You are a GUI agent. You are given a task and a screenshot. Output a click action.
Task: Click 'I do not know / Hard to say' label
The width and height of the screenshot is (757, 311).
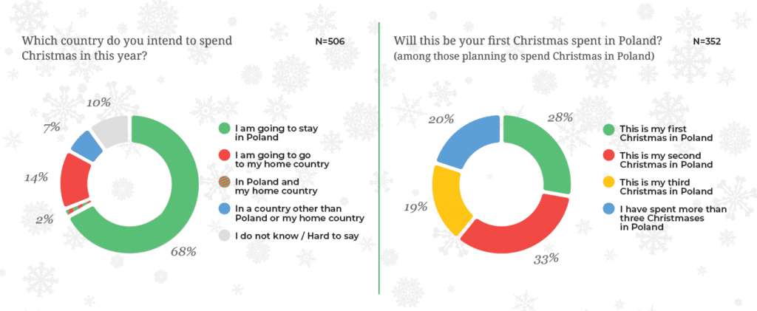click(297, 236)
